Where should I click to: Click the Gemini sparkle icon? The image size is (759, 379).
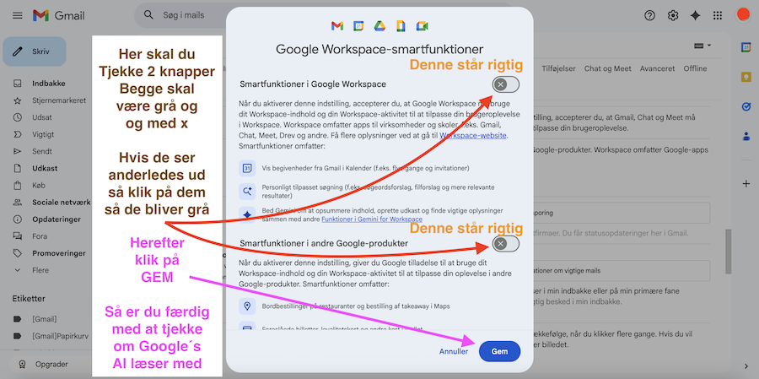pyautogui.click(x=696, y=15)
